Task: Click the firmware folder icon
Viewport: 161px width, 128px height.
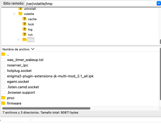Action: coord(3,103)
